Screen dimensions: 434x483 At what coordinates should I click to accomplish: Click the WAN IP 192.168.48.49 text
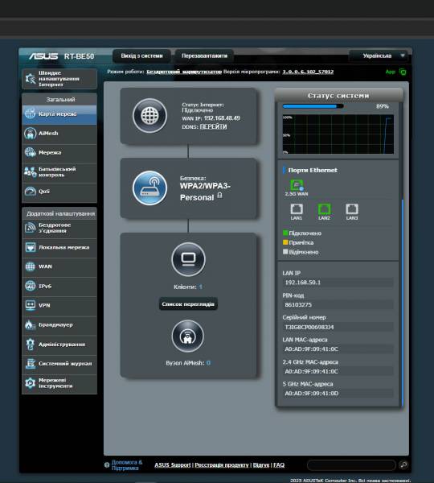222,118
